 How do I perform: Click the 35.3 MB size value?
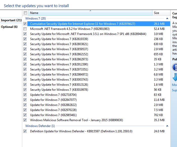(159, 120)
